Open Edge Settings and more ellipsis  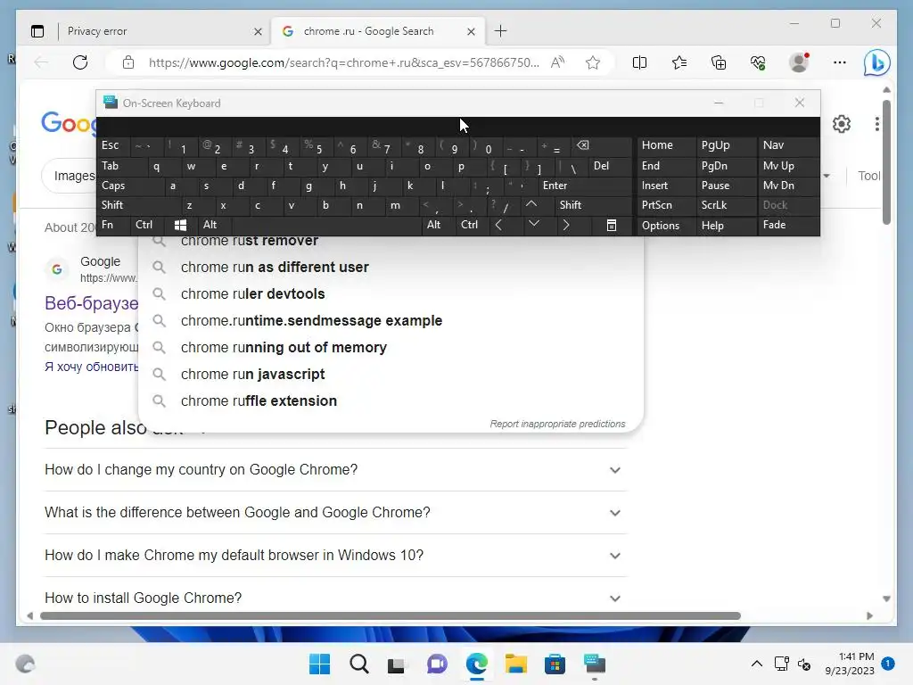point(840,62)
